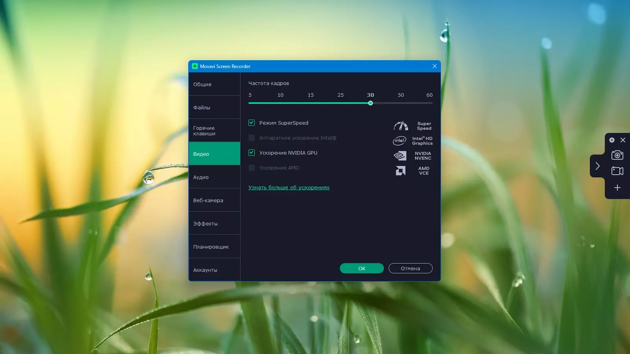
Task: Take a screenshot with the camera icon
Action: [617, 155]
